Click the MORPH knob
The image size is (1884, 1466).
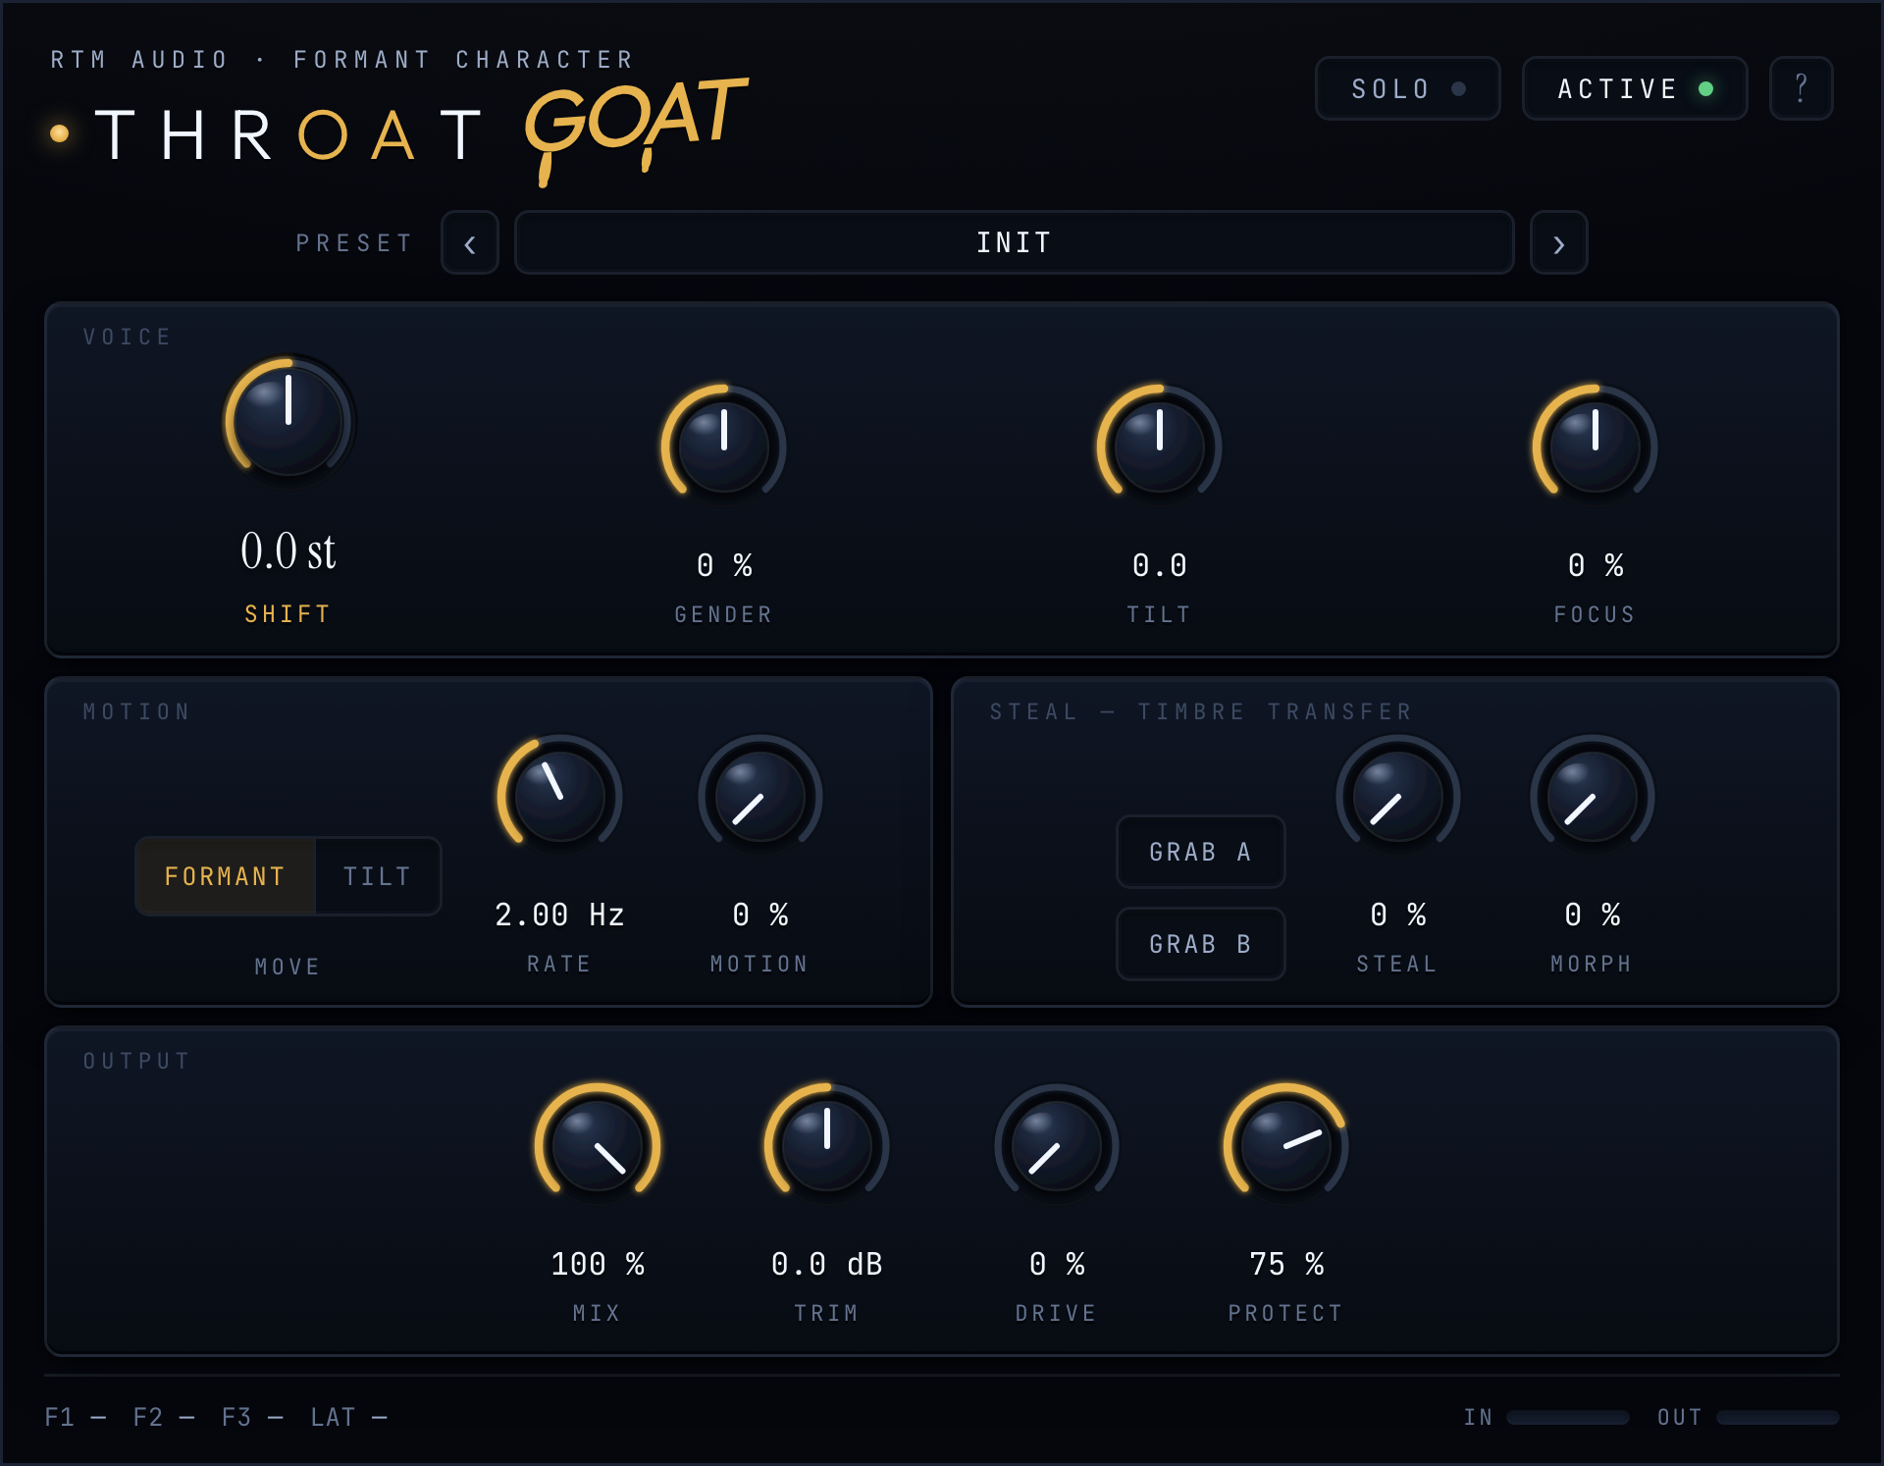coord(1592,796)
